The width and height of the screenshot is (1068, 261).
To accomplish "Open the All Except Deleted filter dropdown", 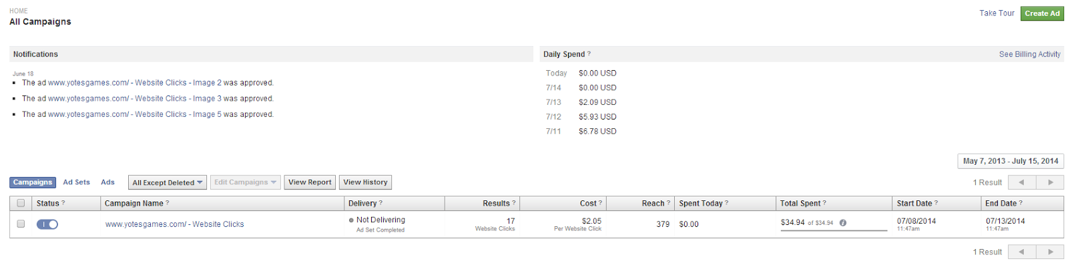I will point(168,182).
